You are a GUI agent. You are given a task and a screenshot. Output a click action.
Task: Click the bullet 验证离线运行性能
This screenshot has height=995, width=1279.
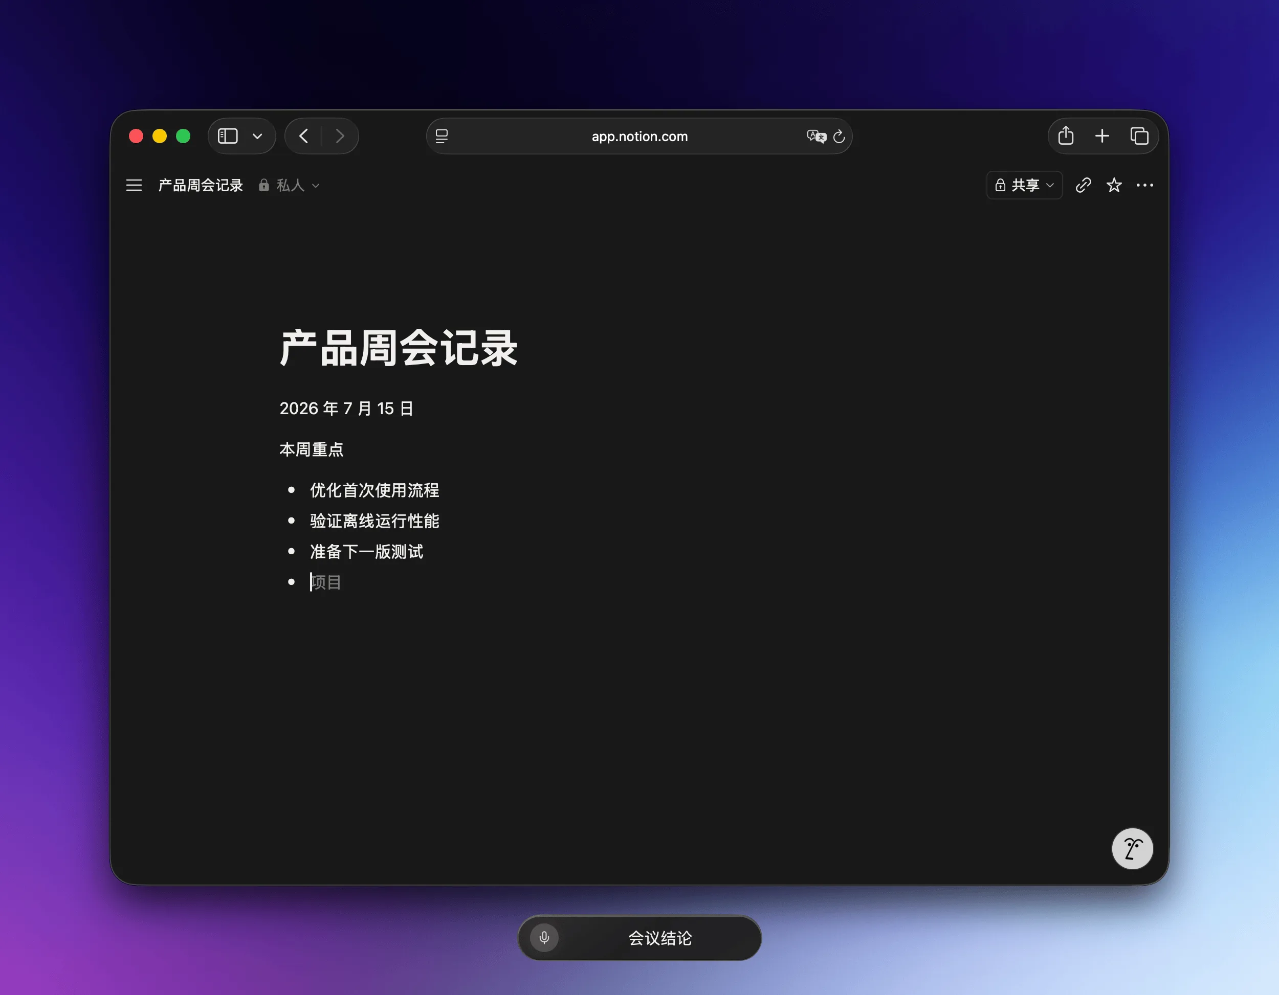coord(375,521)
